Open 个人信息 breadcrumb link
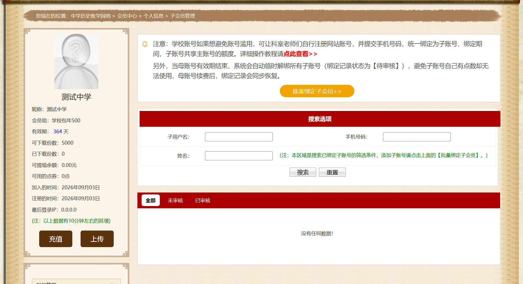The width and height of the screenshot is (523, 284). [x=153, y=16]
